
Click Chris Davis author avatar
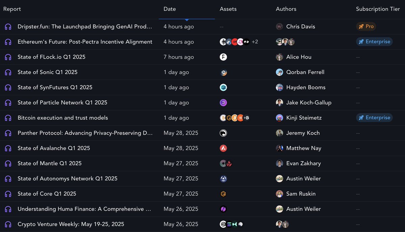[279, 27]
